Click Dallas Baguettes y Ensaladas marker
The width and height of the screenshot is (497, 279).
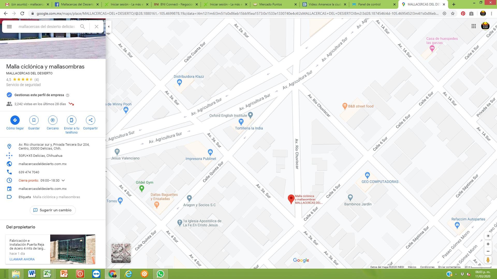157,205
